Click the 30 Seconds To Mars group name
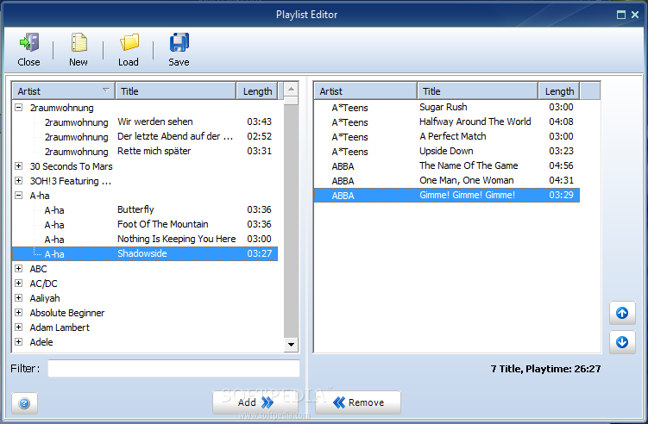Image resolution: width=648 pixels, height=424 pixels. click(71, 166)
